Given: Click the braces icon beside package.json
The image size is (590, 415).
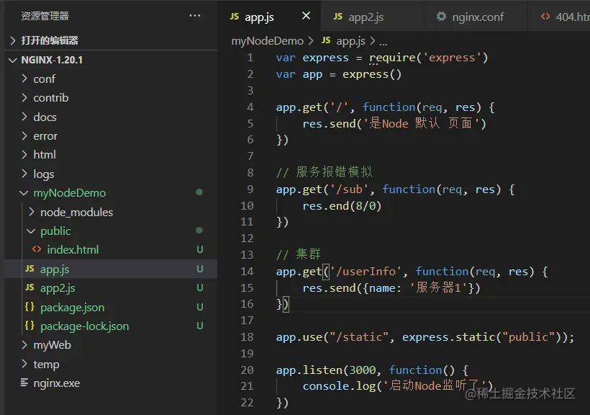Looking at the screenshot, I should [x=29, y=308].
